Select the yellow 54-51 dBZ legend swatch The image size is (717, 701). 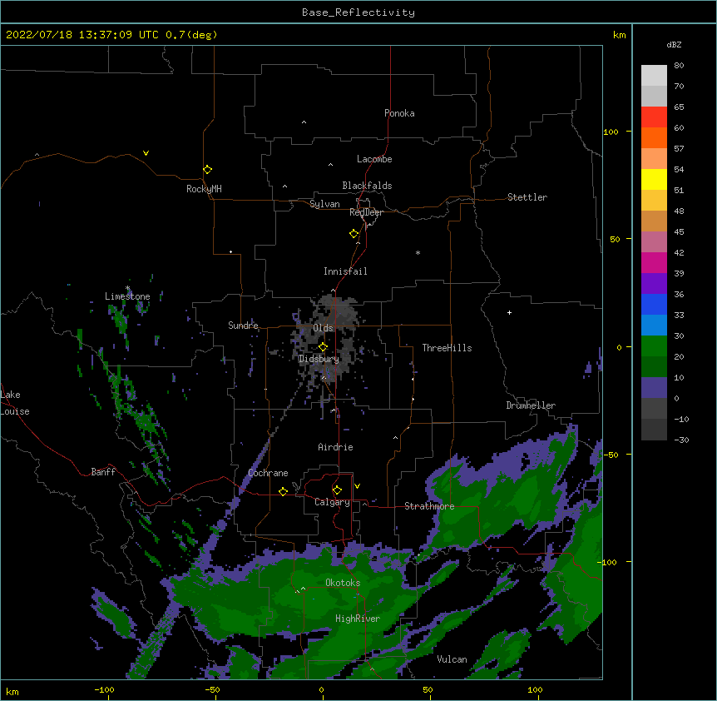(654, 180)
